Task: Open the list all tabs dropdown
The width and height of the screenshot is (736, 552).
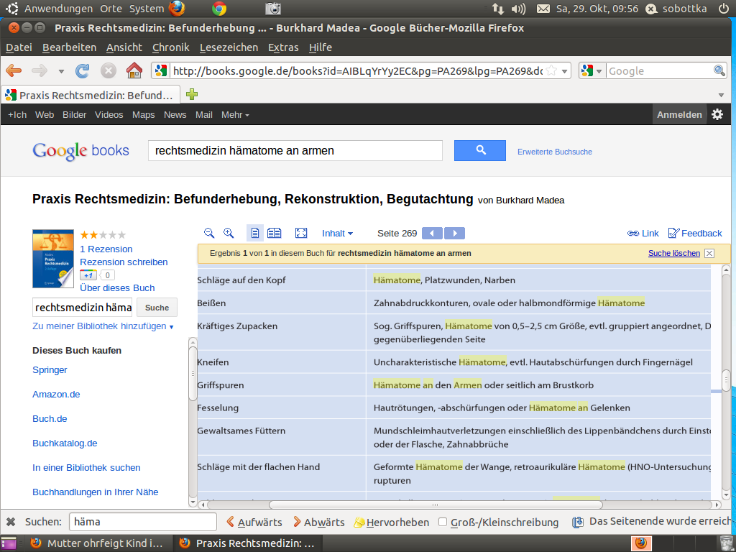Action: click(x=721, y=95)
